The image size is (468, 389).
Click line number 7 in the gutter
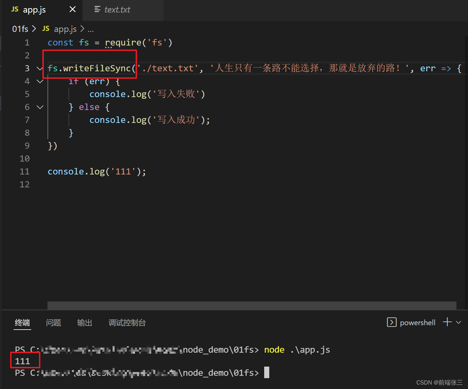coord(27,120)
